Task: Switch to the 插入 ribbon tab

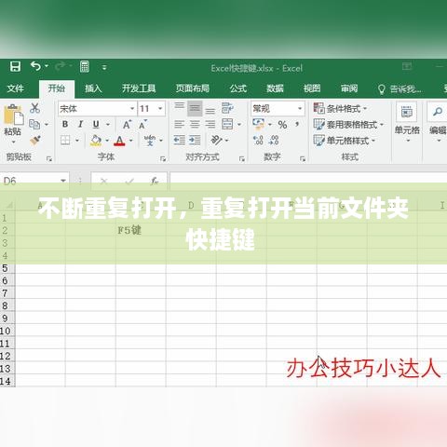Action: 93,88
